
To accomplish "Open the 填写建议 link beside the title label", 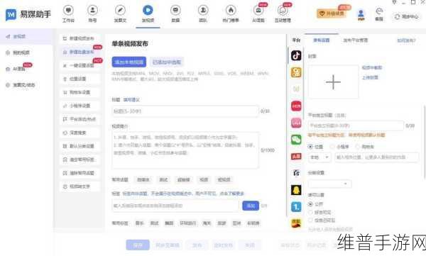I will 131,99.
